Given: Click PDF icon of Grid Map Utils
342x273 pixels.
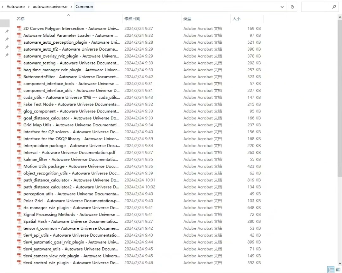Looking at the screenshot, I should [x=19, y=125].
